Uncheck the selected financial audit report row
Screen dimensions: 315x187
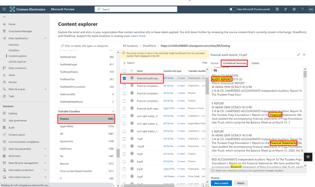[x=124, y=78]
